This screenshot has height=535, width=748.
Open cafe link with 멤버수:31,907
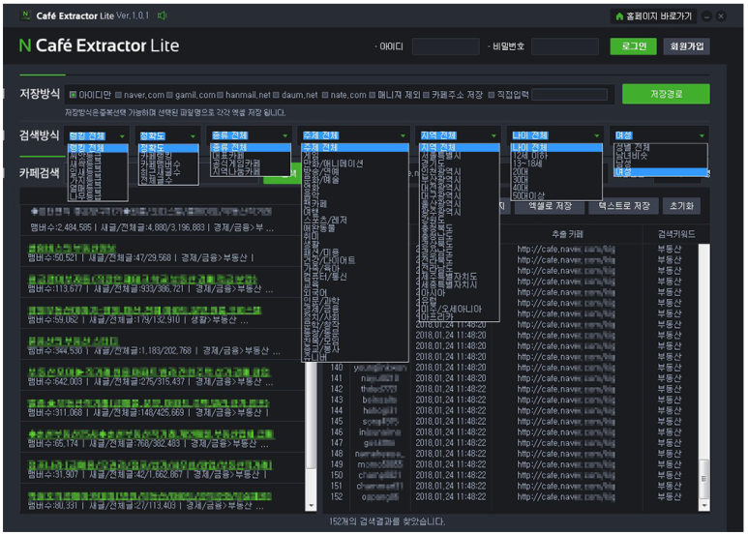point(150,465)
